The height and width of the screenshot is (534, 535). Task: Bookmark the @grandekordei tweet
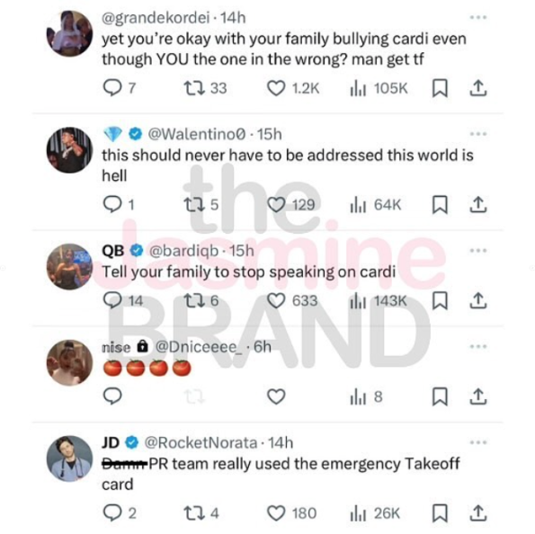click(x=440, y=88)
